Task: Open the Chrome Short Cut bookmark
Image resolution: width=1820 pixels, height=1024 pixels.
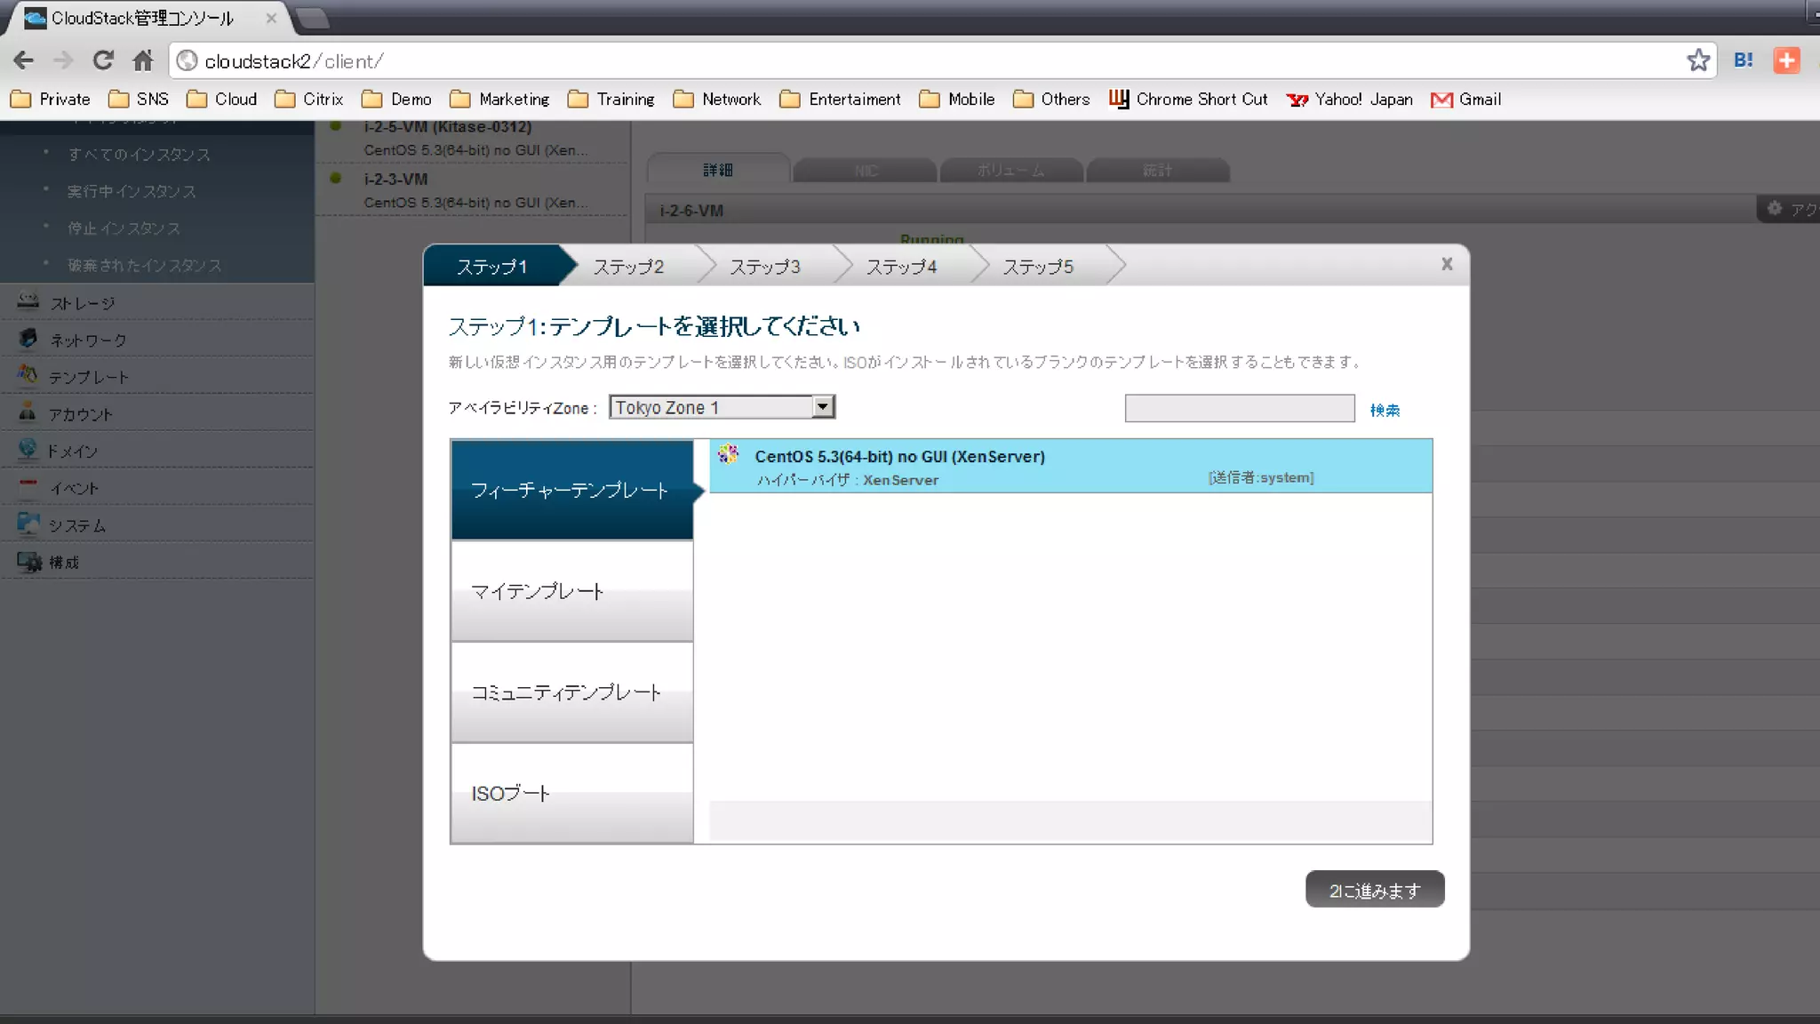Action: 1189,100
